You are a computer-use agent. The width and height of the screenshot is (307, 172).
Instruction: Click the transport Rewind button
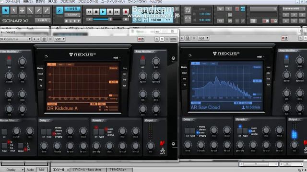[x=90, y=12]
